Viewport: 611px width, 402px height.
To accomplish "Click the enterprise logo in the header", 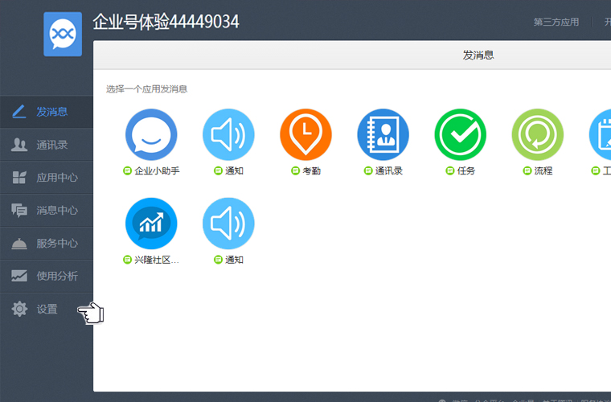I will [63, 34].
